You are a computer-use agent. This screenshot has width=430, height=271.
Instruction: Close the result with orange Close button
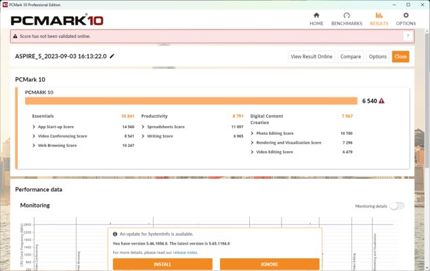(400, 56)
